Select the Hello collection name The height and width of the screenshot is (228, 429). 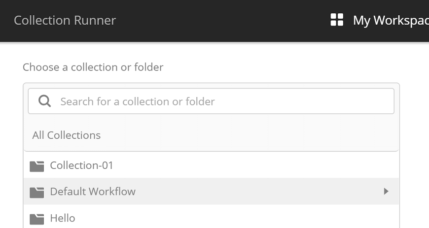(x=63, y=218)
